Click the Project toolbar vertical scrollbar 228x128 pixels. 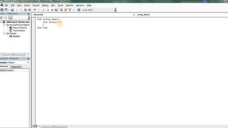29,18
